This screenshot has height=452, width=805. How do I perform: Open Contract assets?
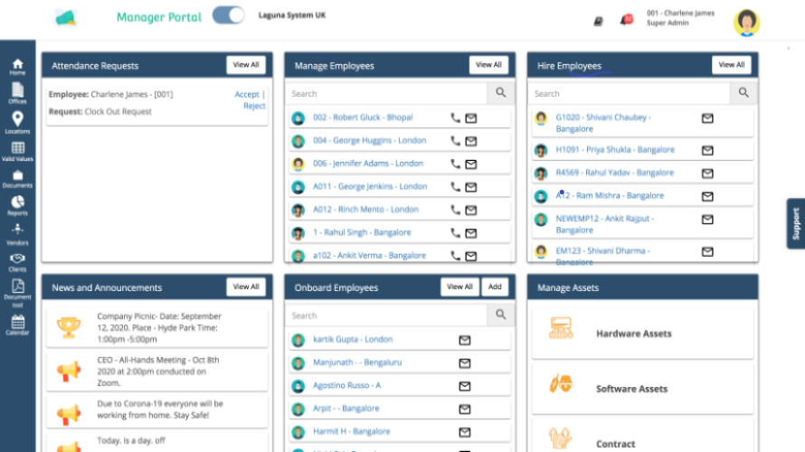click(642, 436)
